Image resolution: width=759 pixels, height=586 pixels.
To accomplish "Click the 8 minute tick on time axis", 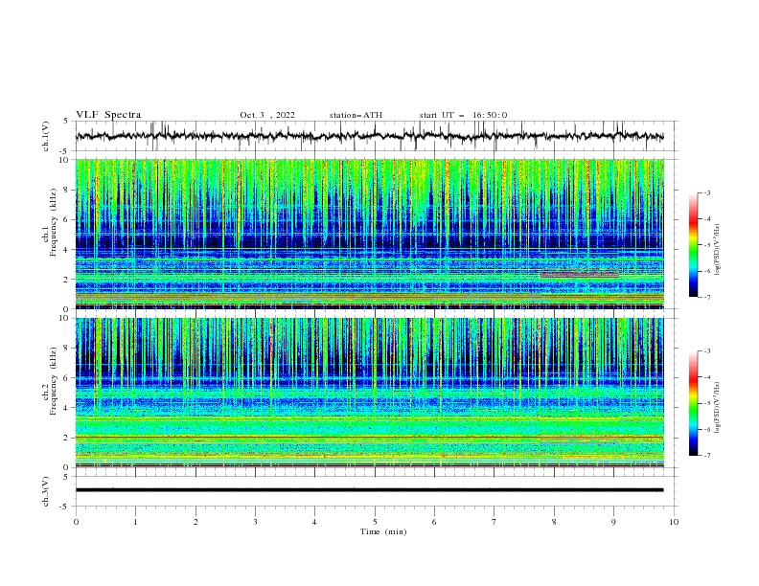I will [x=554, y=522].
